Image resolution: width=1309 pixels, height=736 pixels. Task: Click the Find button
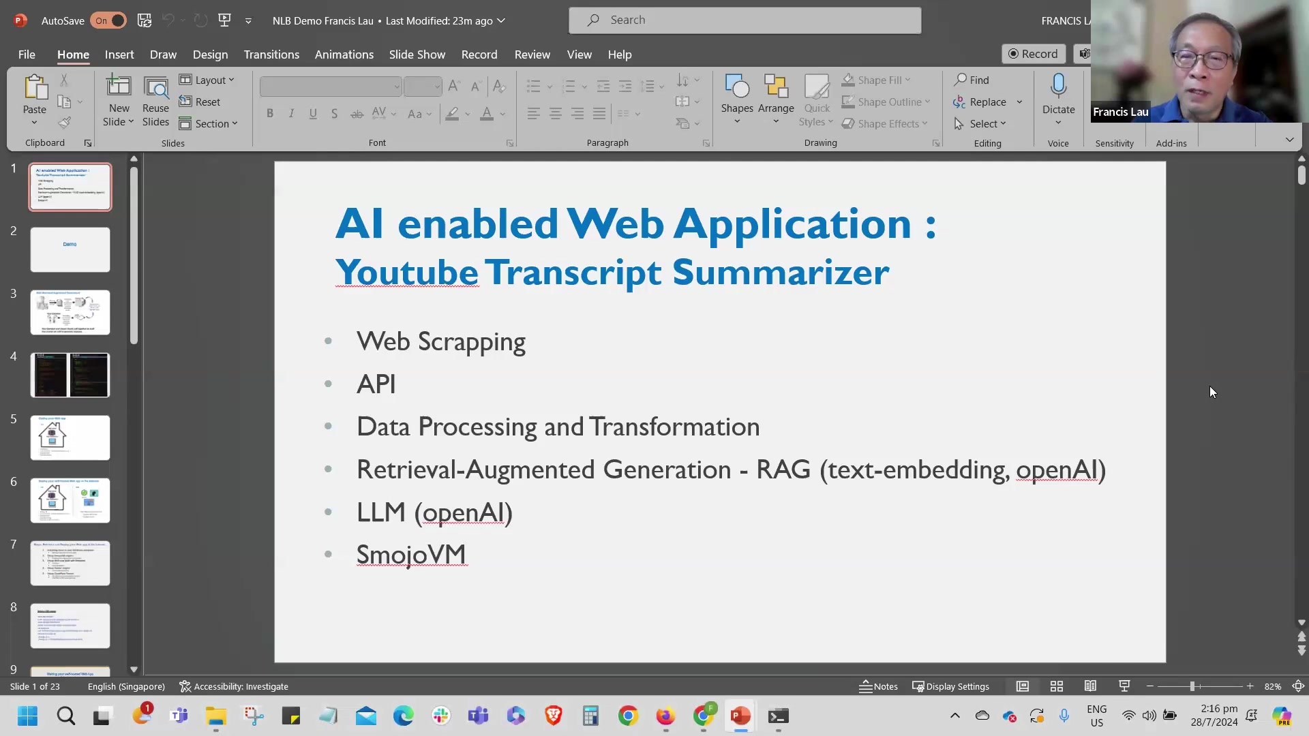point(972,80)
